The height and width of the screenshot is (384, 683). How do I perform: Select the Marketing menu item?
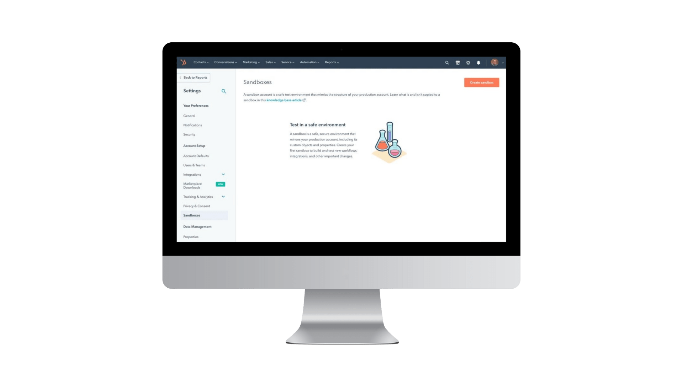tap(250, 62)
